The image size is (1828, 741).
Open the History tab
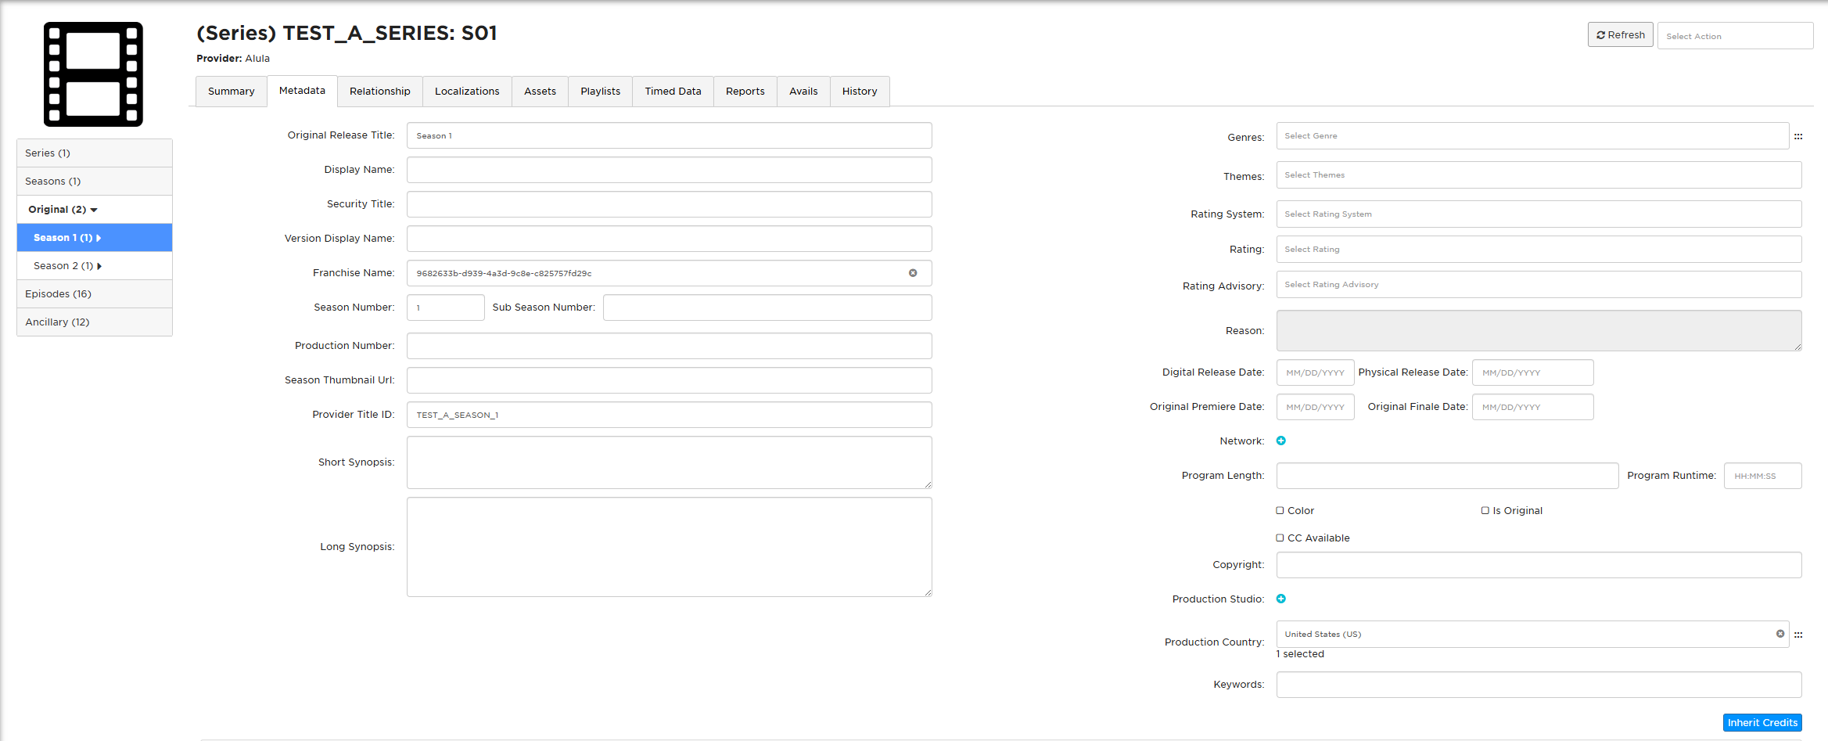tap(860, 92)
